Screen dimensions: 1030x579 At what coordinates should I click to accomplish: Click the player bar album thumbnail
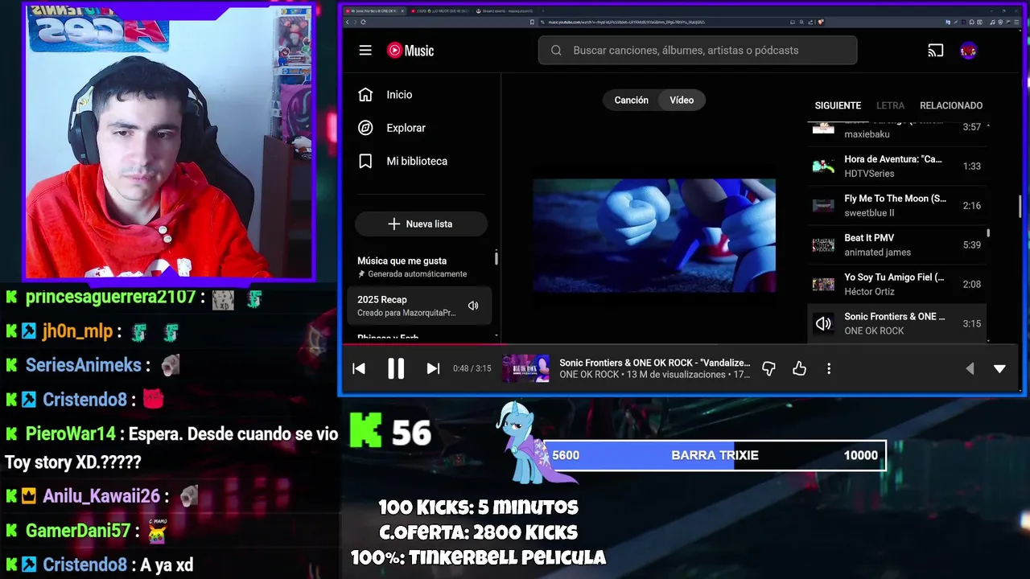click(x=525, y=368)
